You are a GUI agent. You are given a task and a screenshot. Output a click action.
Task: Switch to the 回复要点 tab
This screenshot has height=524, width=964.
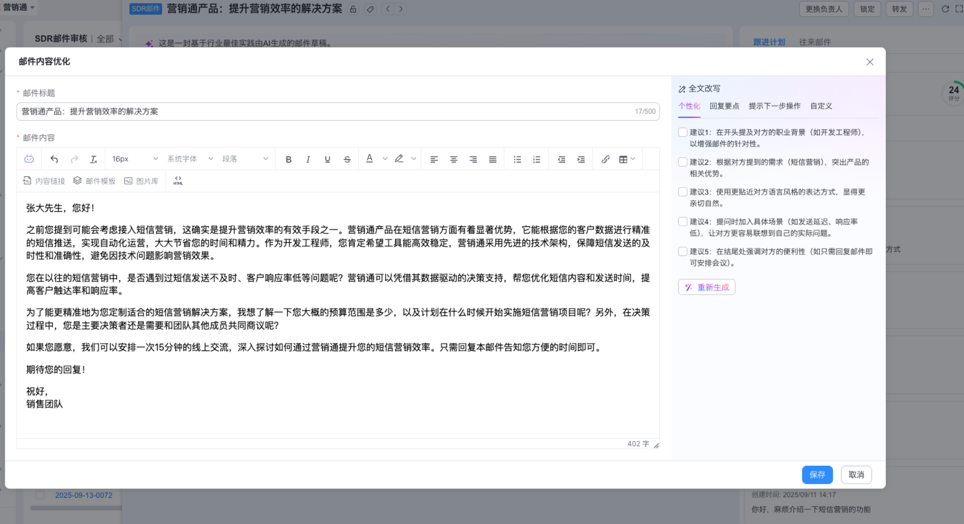point(724,106)
